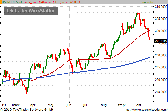Click the 'szept.' month label
The height and width of the screenshot is (112, 168).
[x=122, y=105]
